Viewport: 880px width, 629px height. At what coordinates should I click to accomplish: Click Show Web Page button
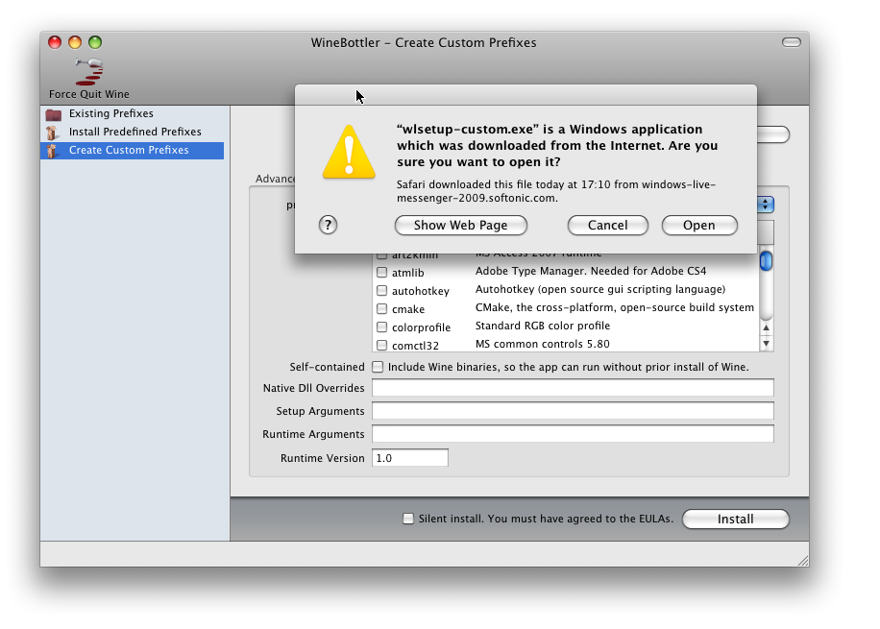click(x=461, y=225)
